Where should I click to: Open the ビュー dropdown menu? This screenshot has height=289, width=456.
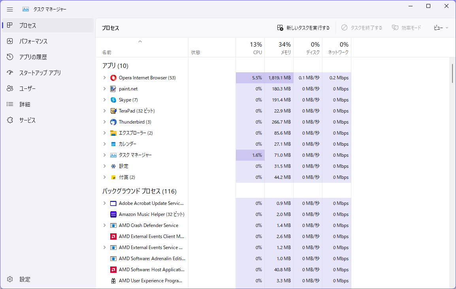tap(441, 28)
